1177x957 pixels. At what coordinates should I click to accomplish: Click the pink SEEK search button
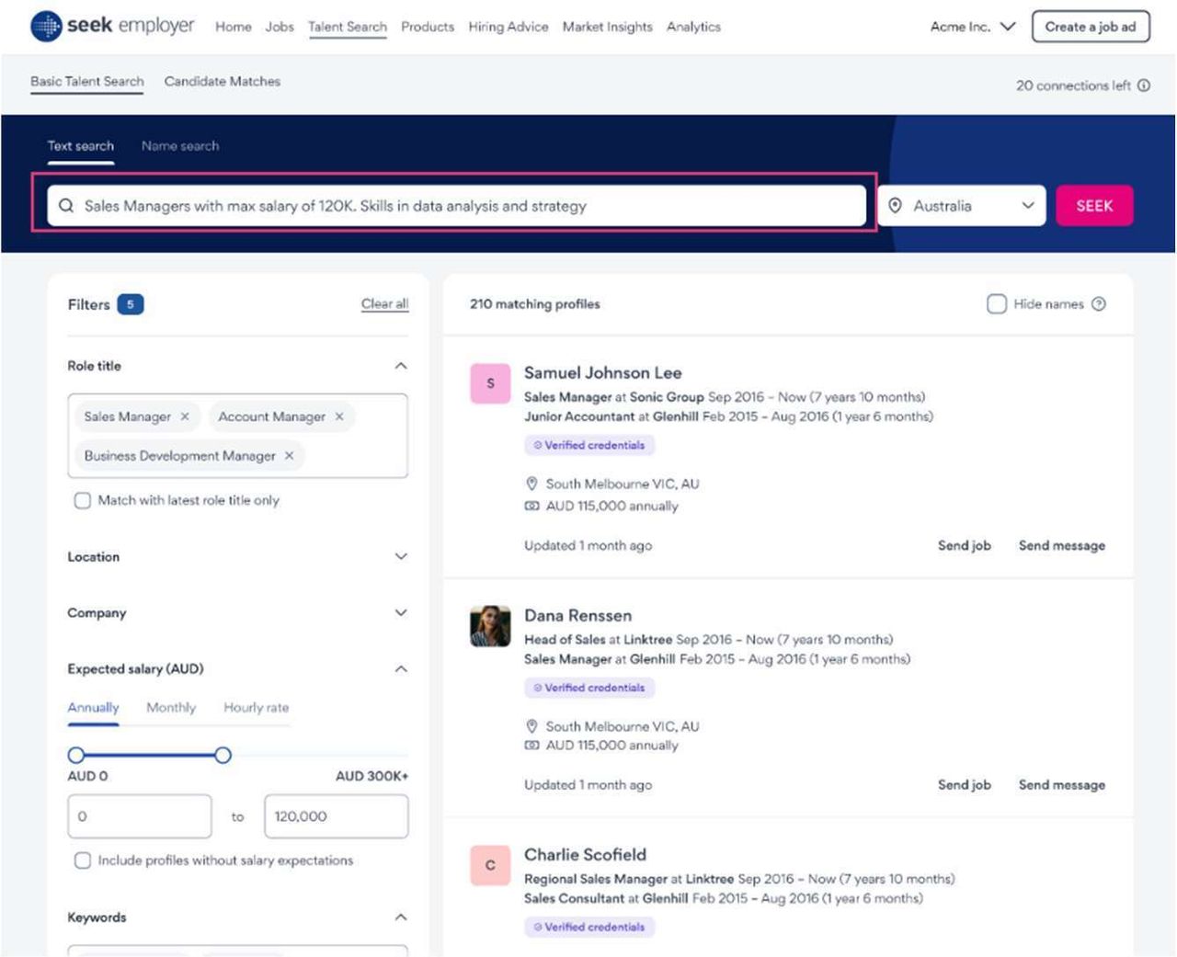click(x=1094, y=206)
